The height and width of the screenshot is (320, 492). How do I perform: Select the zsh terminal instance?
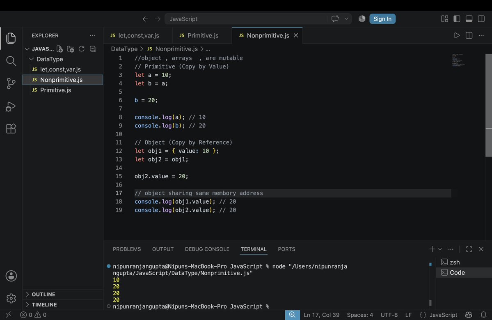click(464, 262)
